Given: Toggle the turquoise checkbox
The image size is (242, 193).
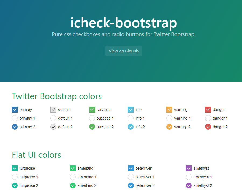Looking at the screenshot, I should tap(15, 168).
